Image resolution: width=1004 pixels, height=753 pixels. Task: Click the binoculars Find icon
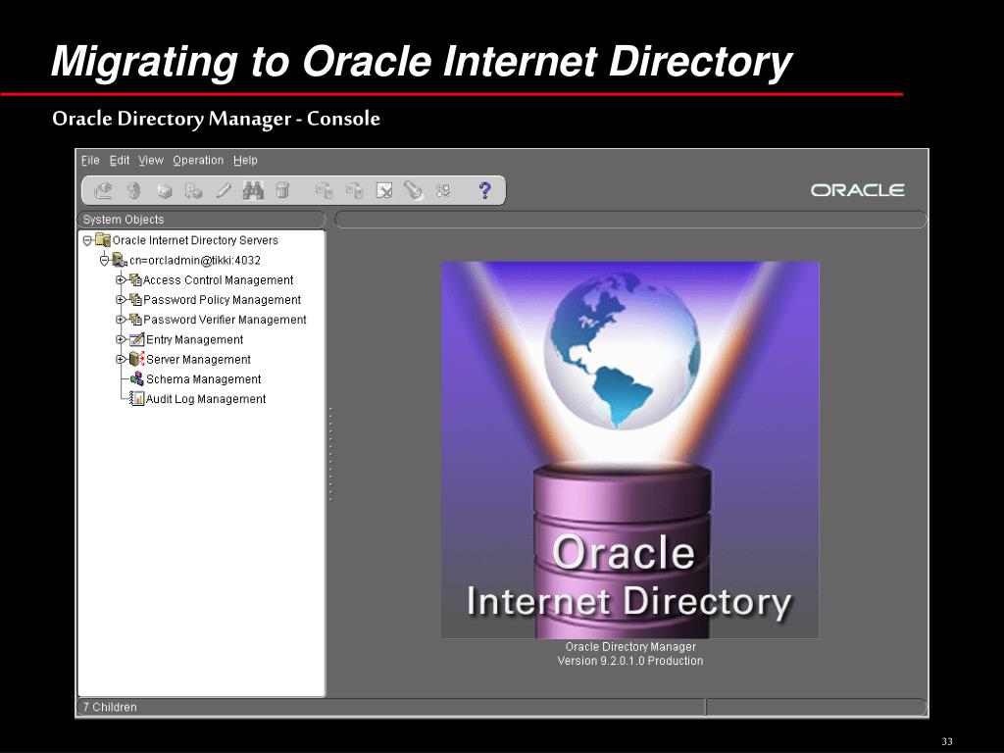point(253,190)
